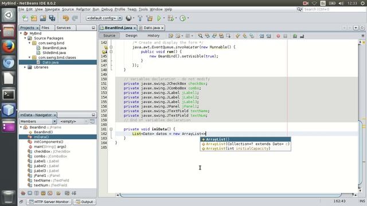Select textName field in Navigator
Viewport: 367px width, 206px height.
[51, 181]
